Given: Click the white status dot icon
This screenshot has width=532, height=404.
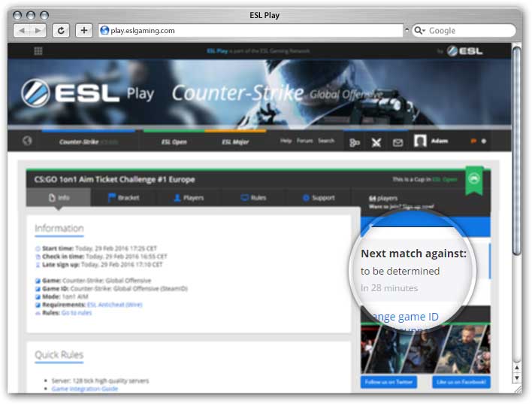Looking at the screenshot, I should 484,141.
